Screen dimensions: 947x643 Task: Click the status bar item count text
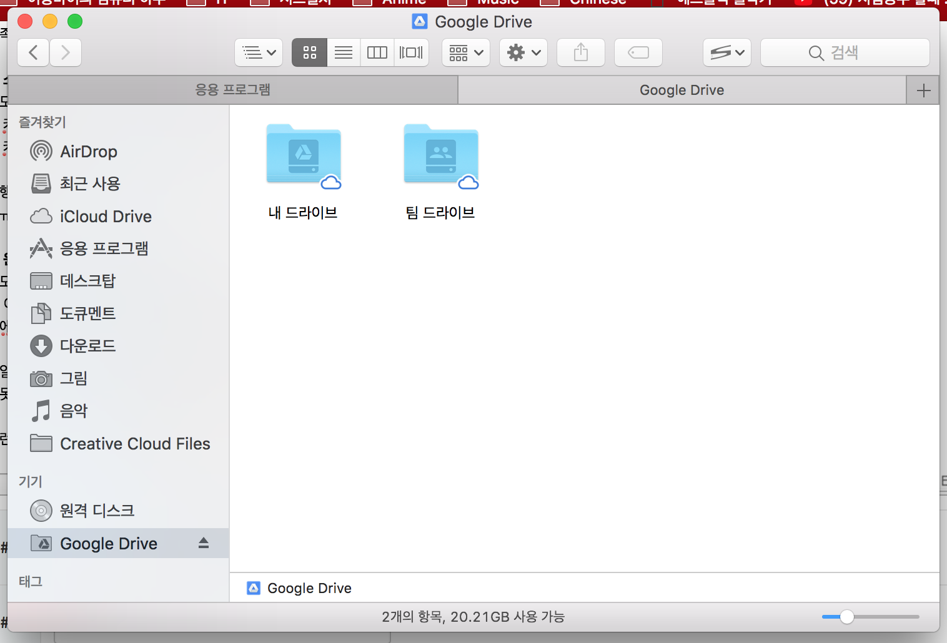(x=473, y=617)
